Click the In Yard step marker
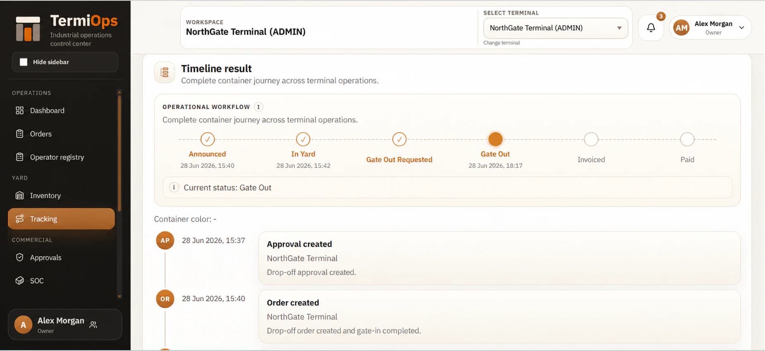 [x=303, y=139]
